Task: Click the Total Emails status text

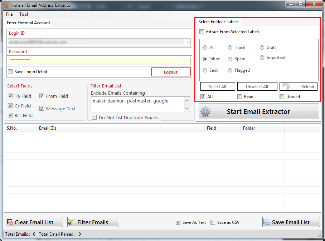Action: click(20, 234)
